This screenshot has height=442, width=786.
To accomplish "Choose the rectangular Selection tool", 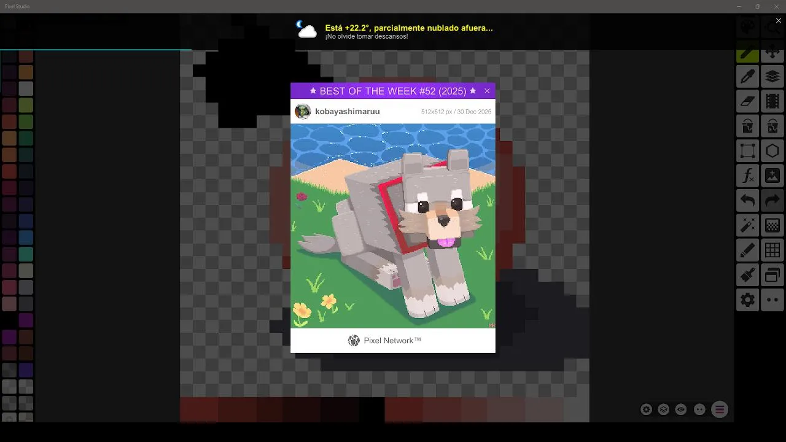I will [748, 151].
